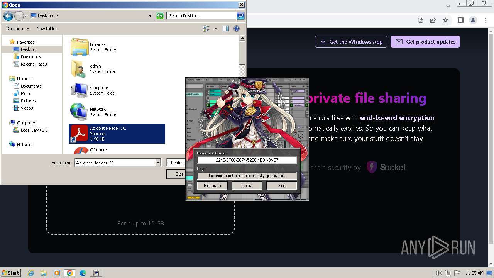Open the file explorer taskbar icon
This screenshot has width=494, height=278.
44,273
